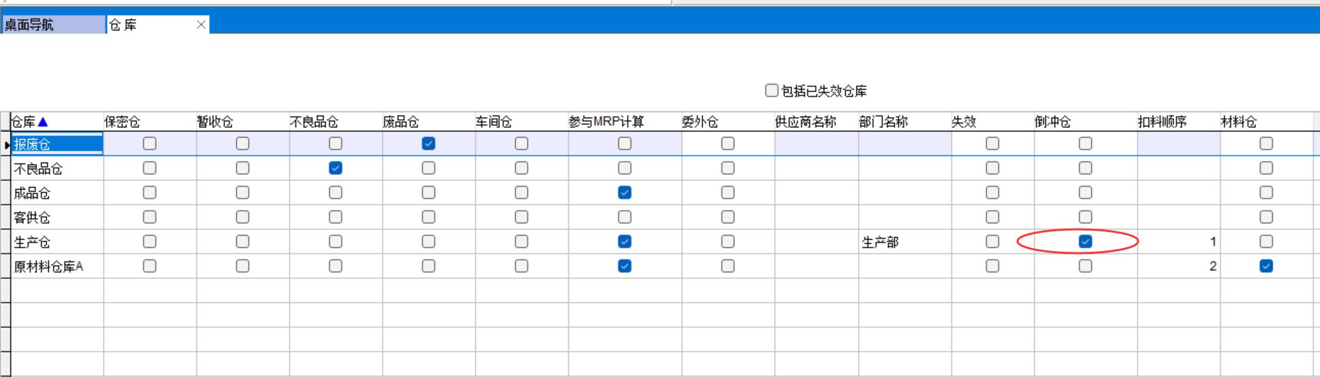Click the 参与MRP计算 column header

pos(606,122)
